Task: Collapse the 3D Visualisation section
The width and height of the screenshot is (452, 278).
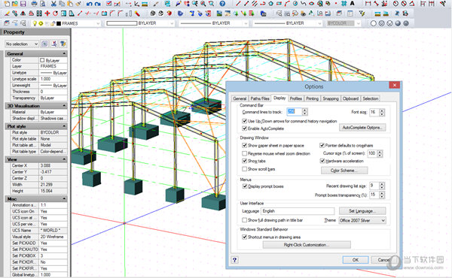Action: [x=64, y=106]
